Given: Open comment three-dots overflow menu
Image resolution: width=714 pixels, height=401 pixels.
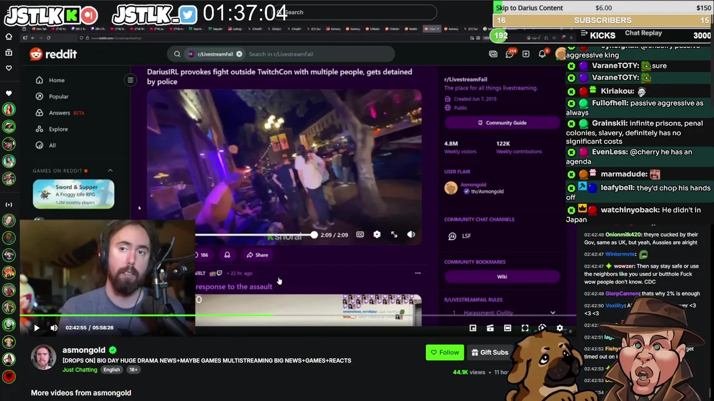Looking at the screenshot, I should (418, 273).
